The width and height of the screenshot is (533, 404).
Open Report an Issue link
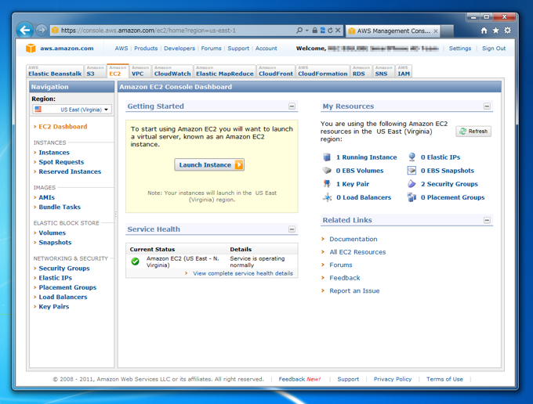click(354, 290)
